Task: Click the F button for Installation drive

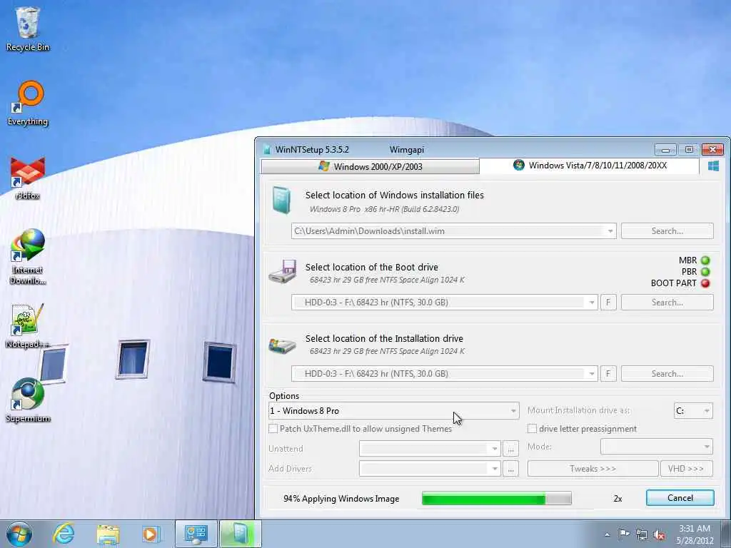Action: pyautogui.click(x=608, y=374)
